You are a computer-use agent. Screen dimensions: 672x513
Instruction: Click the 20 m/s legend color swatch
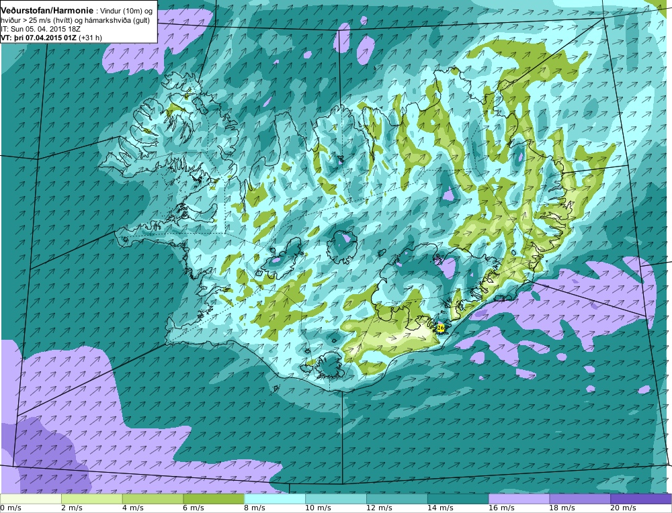pos(641,499)
